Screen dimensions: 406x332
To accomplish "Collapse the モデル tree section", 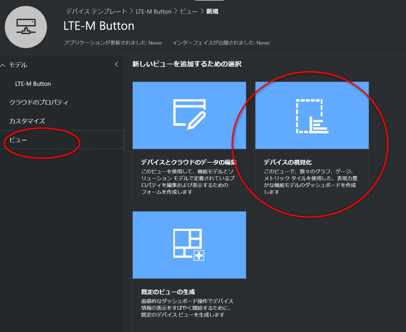I will (x=3, y=65).
